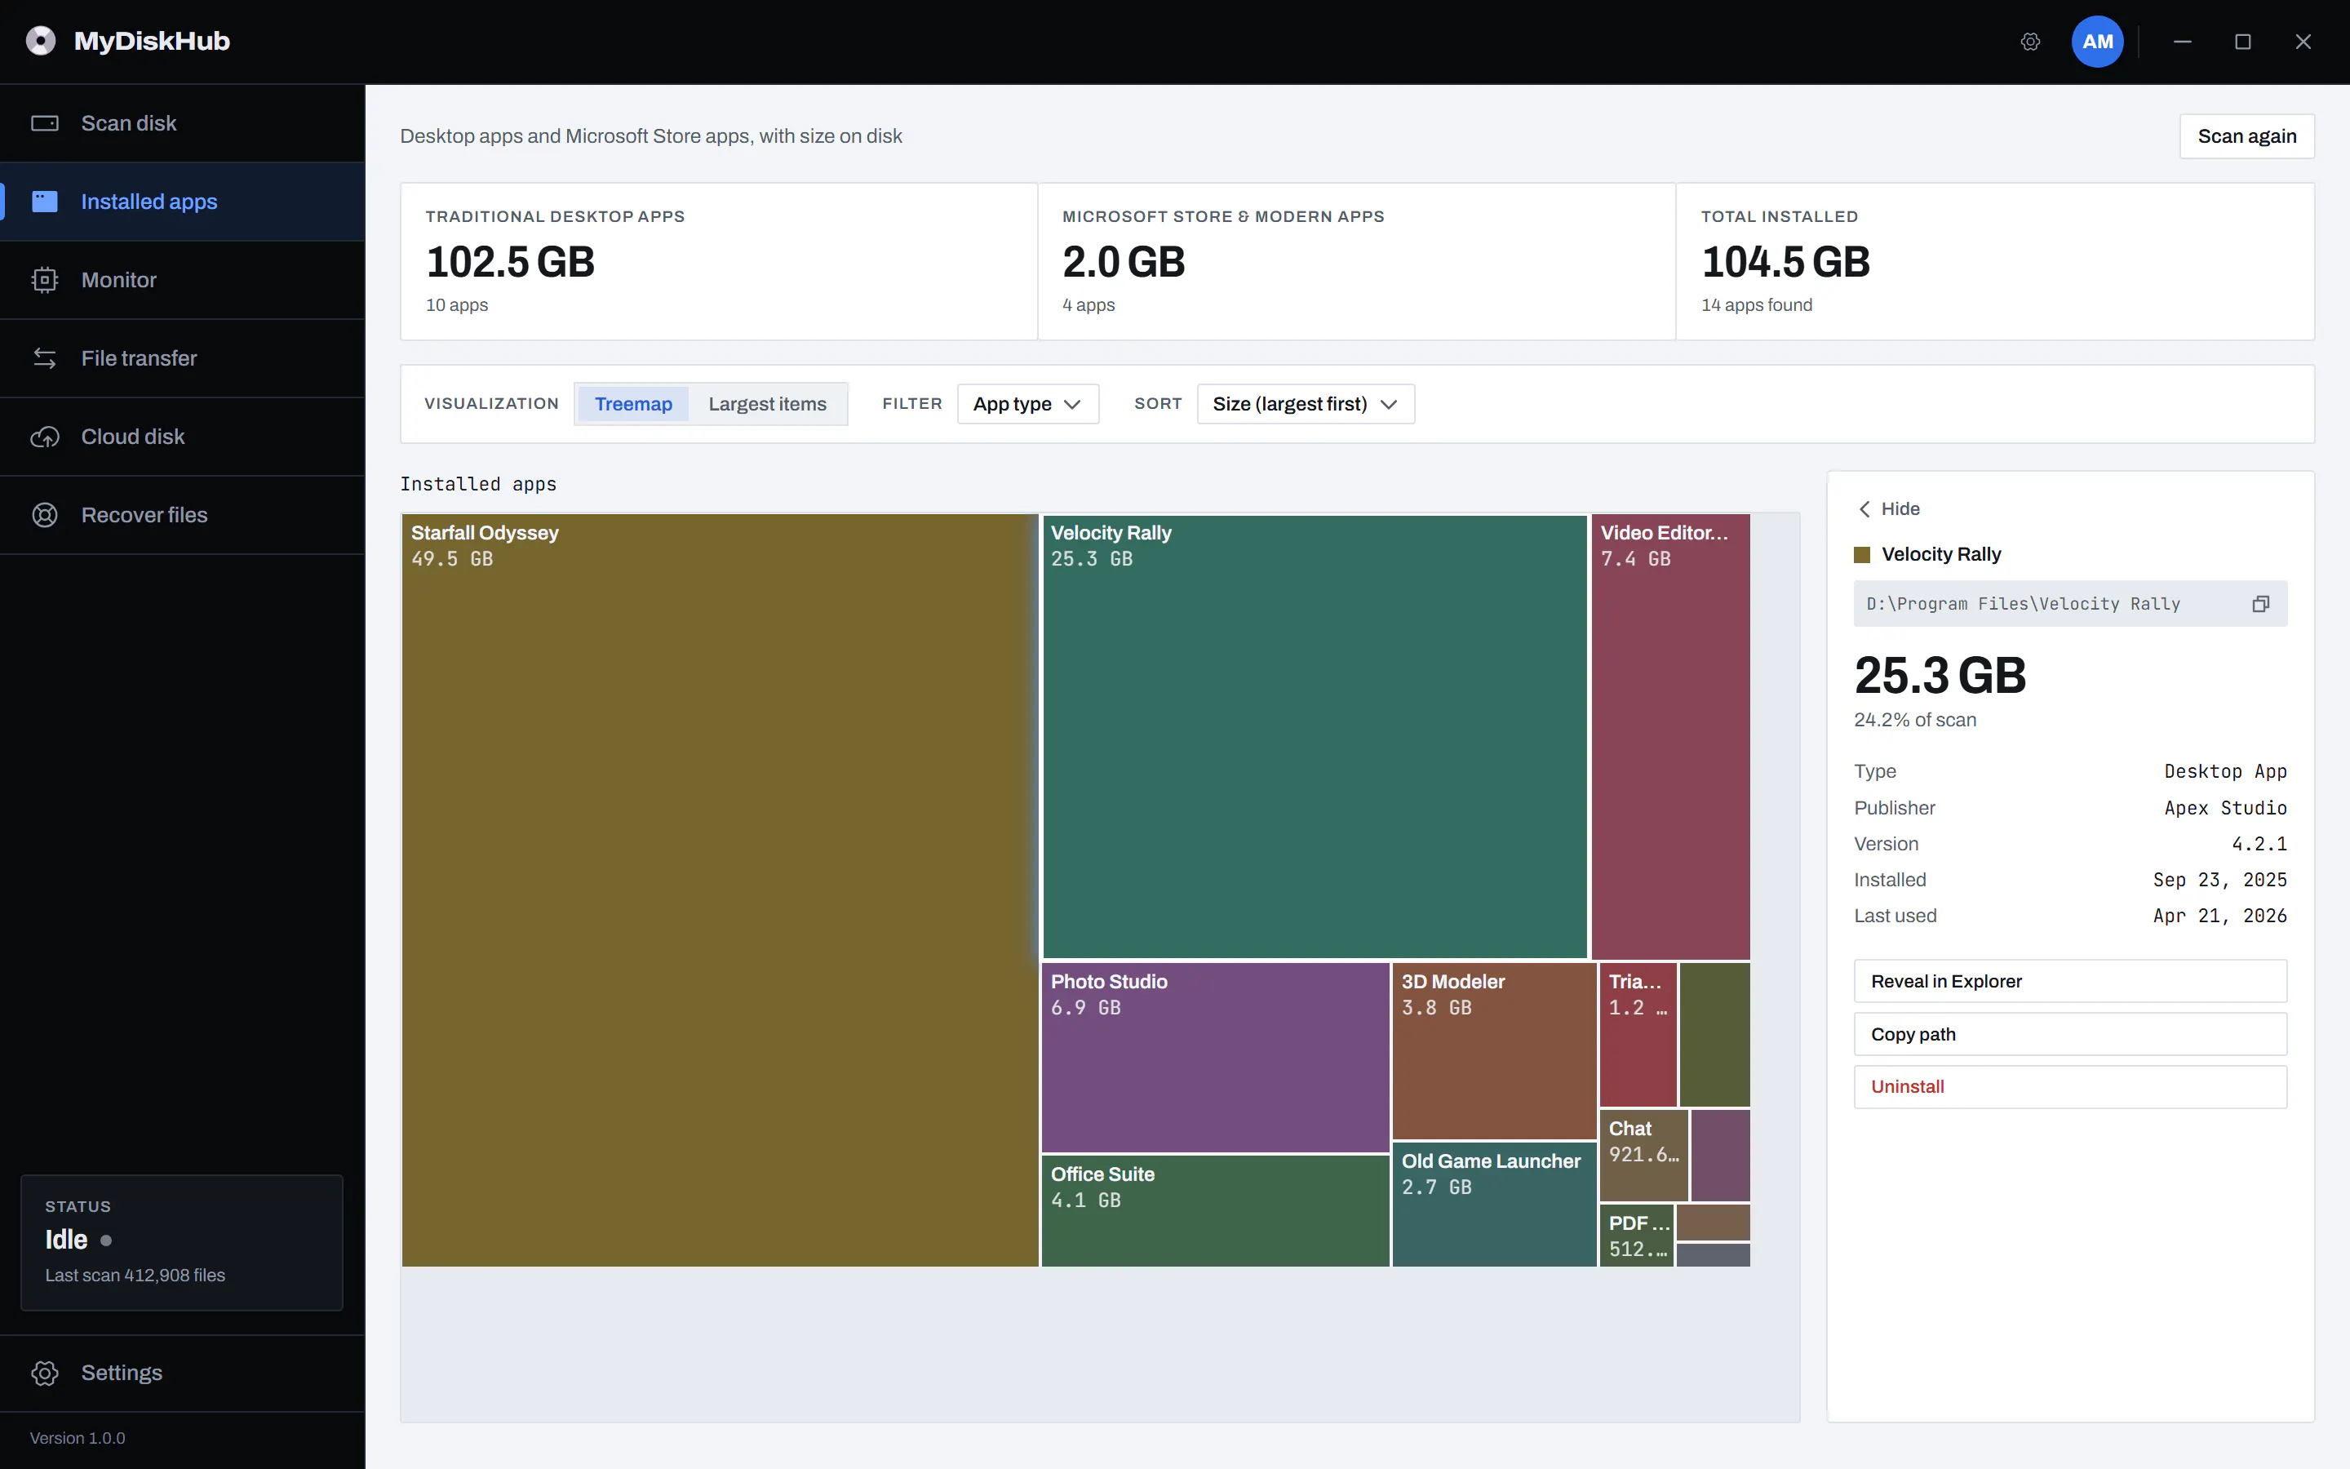The width and height of the screenshot is (2350, 1469).
Task: Click the Idle status dot indicator
Action: tap(106, 1240)
